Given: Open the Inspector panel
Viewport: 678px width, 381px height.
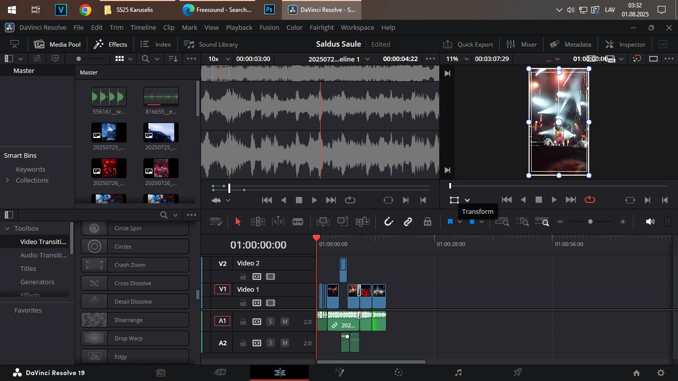Looking at the screenshot, I should pos(625,44).
